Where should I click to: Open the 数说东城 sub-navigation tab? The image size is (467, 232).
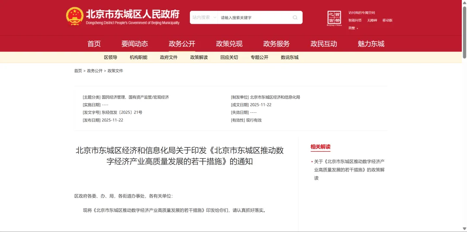(290, 57)
